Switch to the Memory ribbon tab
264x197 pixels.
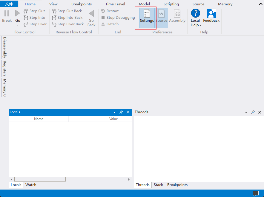pos(225,4)
